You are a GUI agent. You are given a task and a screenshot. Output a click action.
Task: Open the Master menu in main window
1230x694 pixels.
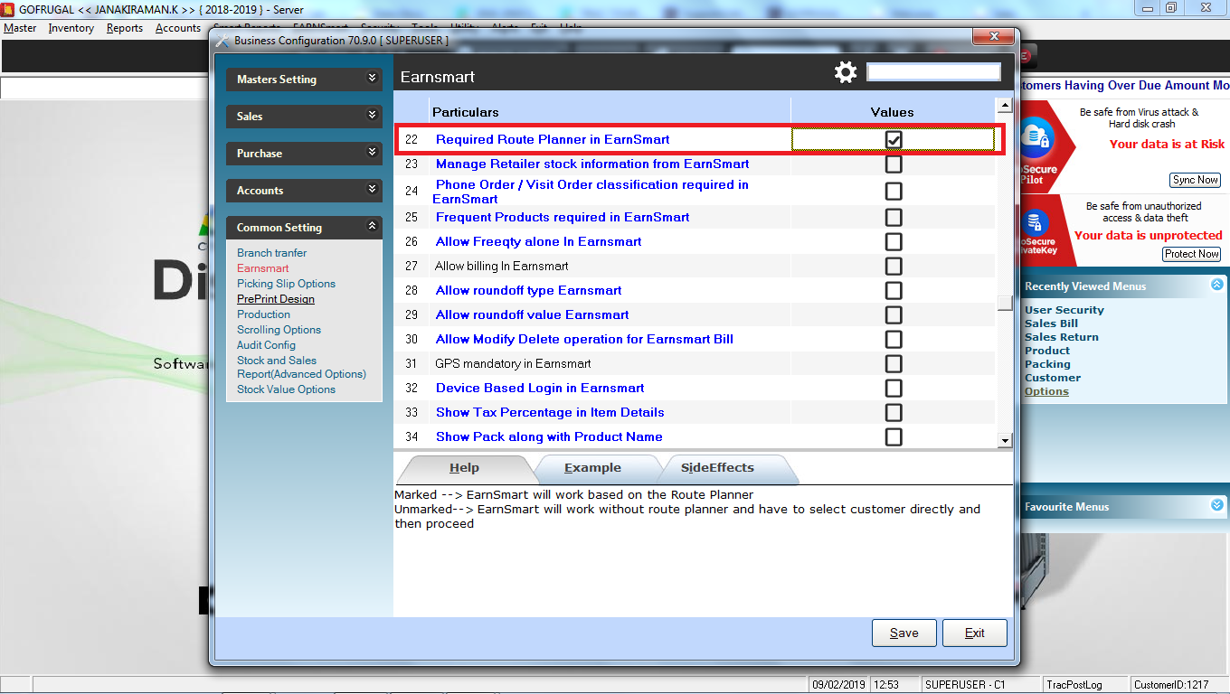pos(20,28)
